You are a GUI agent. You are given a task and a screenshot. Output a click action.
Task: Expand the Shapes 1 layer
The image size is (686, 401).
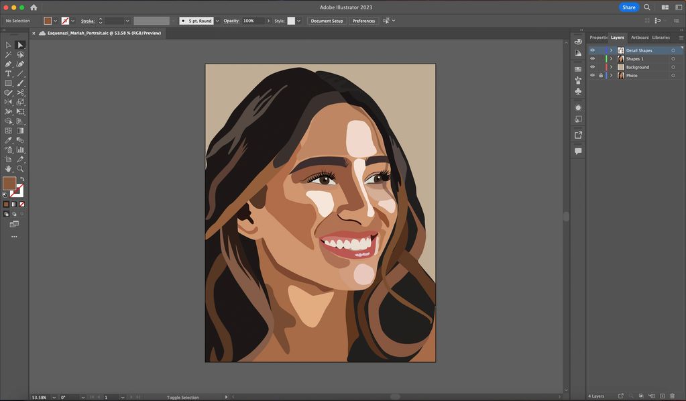tap(612, 59)
